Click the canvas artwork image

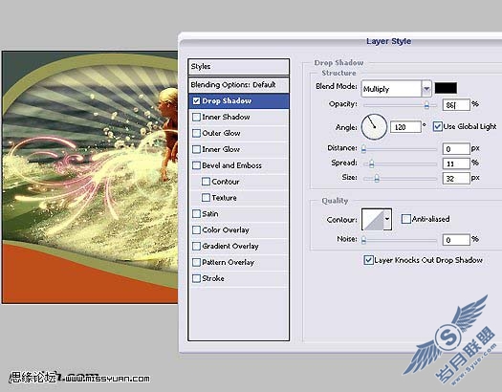point(90,177)
